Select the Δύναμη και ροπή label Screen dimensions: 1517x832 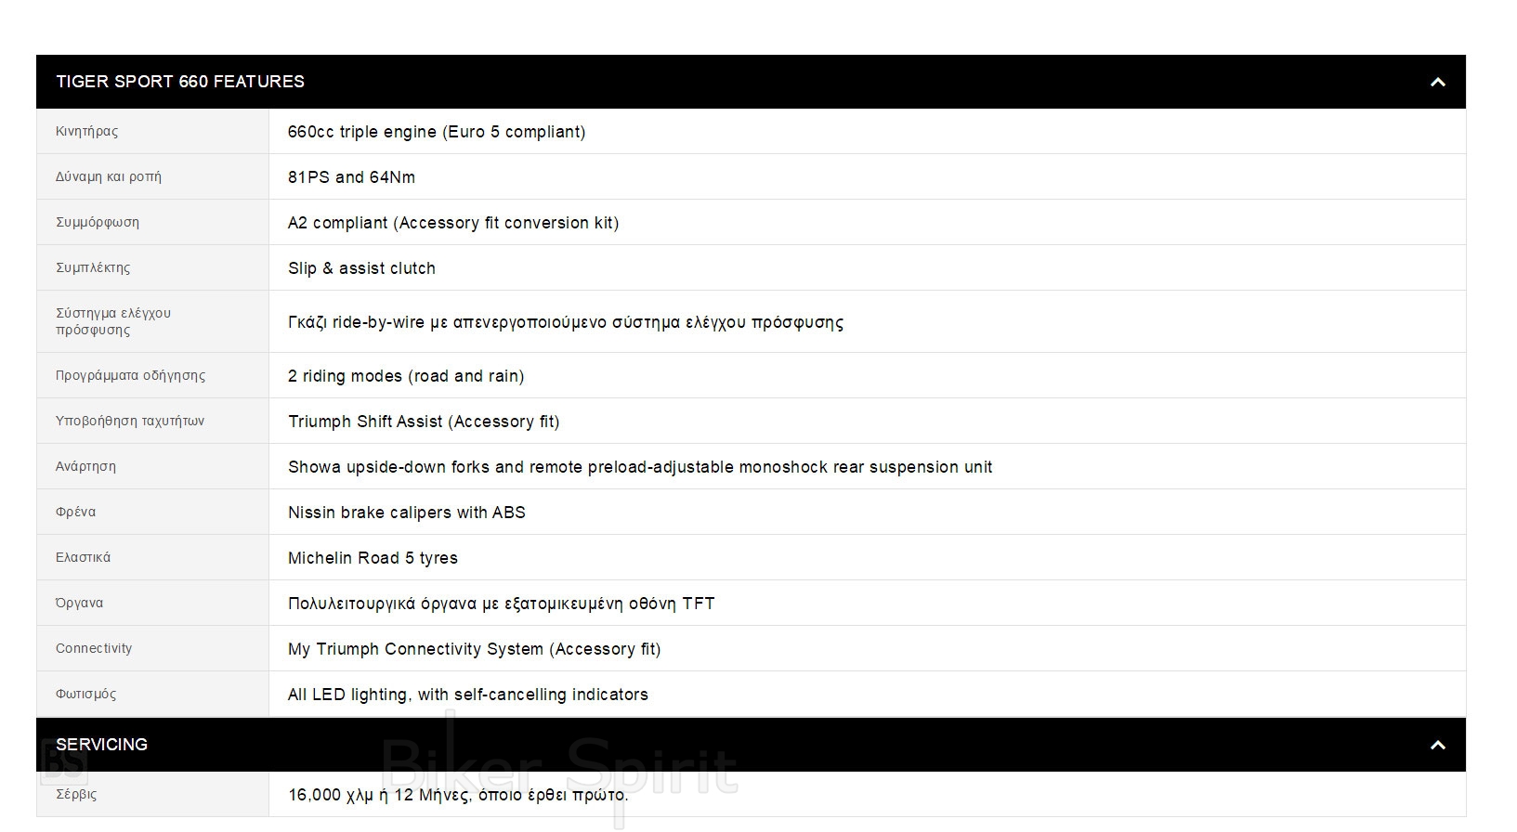click(109, 177)
